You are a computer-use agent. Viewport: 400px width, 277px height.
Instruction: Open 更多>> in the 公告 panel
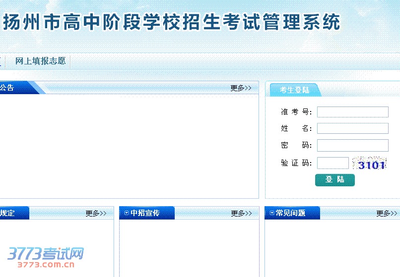tap(241, 88)
